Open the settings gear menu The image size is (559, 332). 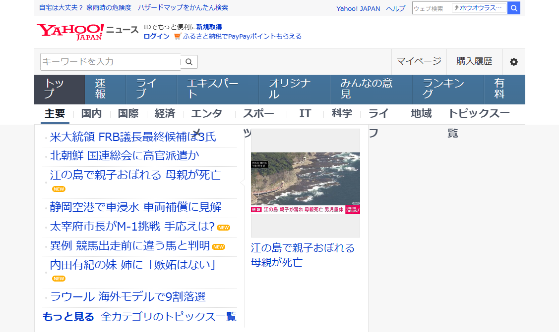pos(515,61)
